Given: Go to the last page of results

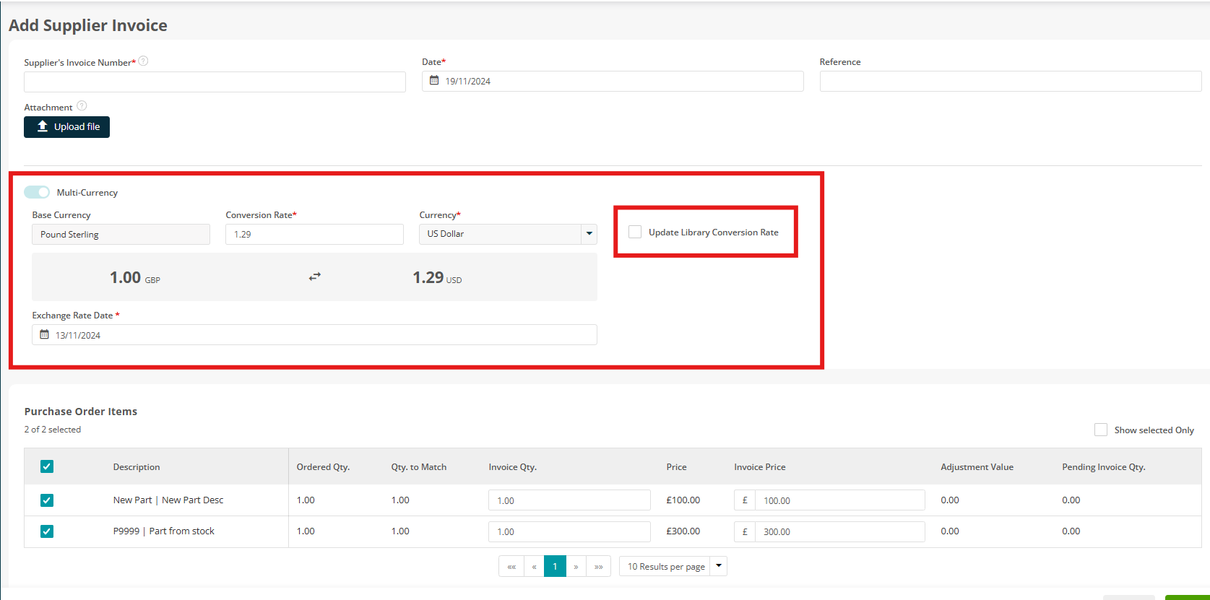Looking at the screenshot, I should [x=599, y=567].
